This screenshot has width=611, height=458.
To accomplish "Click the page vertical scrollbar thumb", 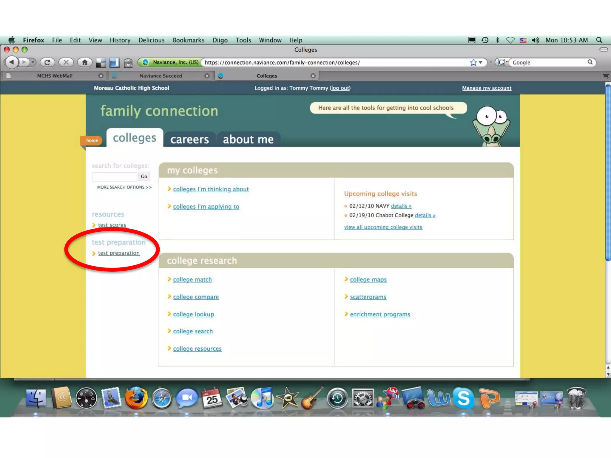I will coord(608,173).
